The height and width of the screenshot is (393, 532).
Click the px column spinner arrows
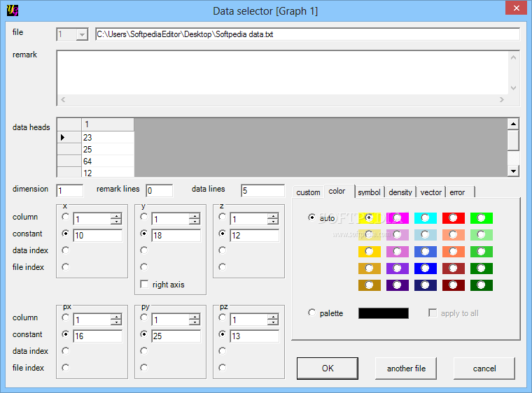click(116, 320)
